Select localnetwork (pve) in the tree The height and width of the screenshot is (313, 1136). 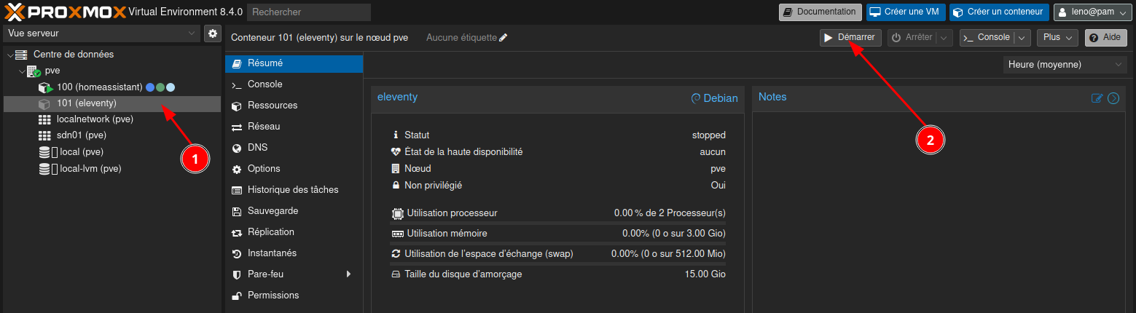point(94,119)
